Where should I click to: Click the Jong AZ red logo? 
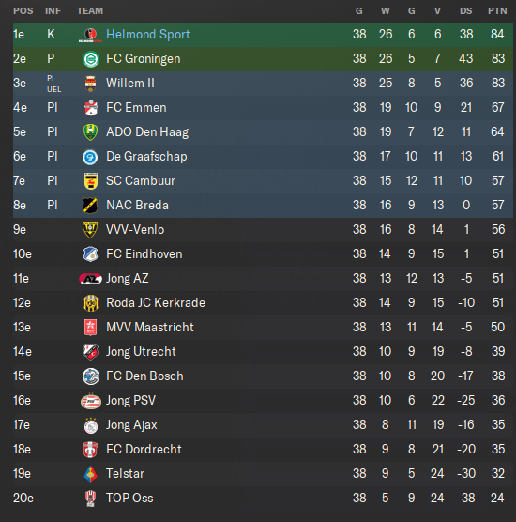tap(90, 279)
